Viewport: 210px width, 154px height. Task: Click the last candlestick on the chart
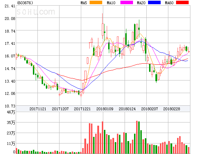coord(189,50)
